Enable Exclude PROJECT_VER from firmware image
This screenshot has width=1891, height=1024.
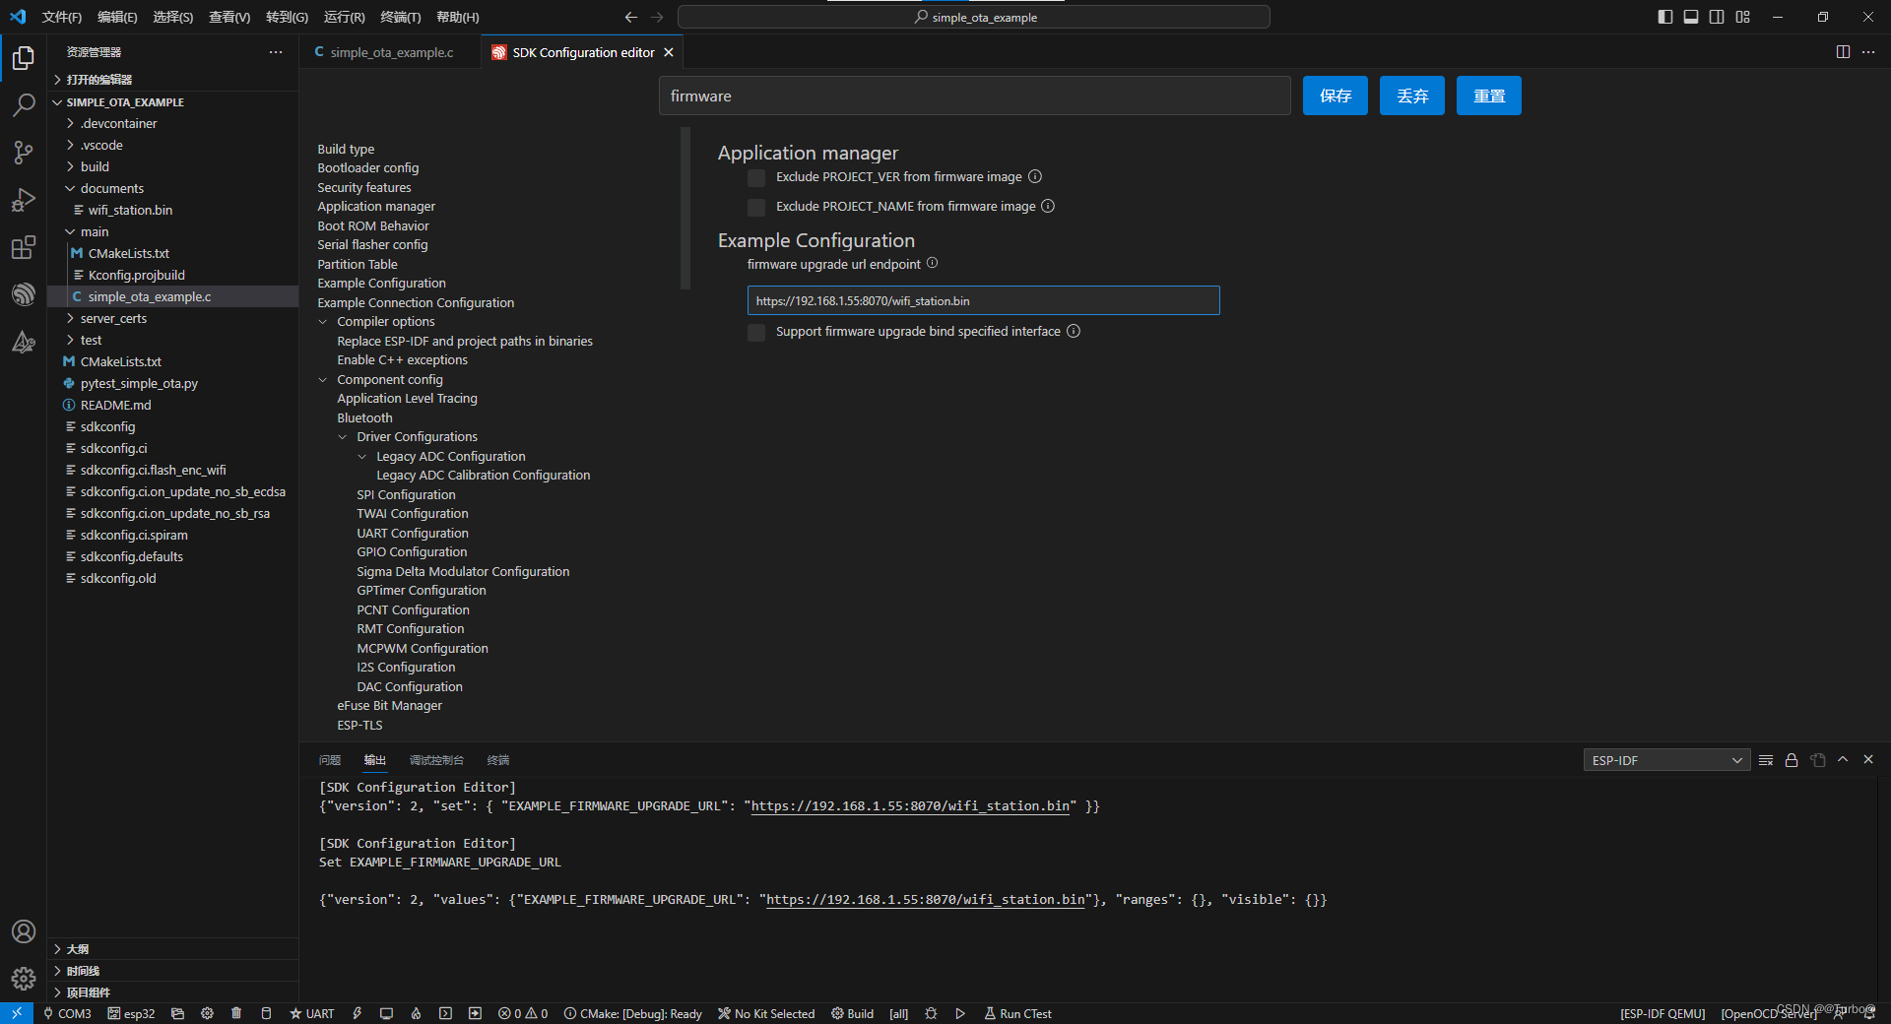(756, 178)
